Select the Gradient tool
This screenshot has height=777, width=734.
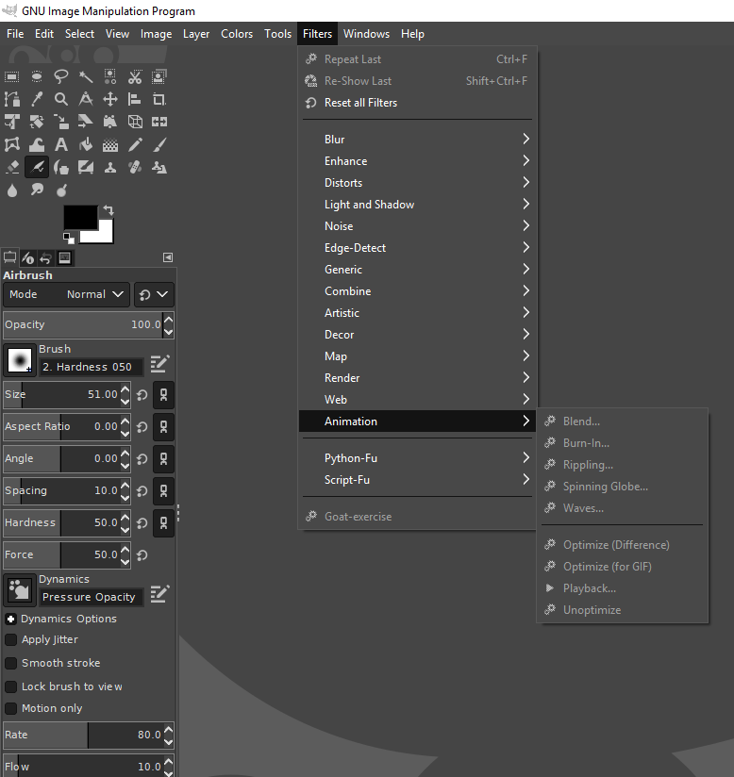[110, 144]
